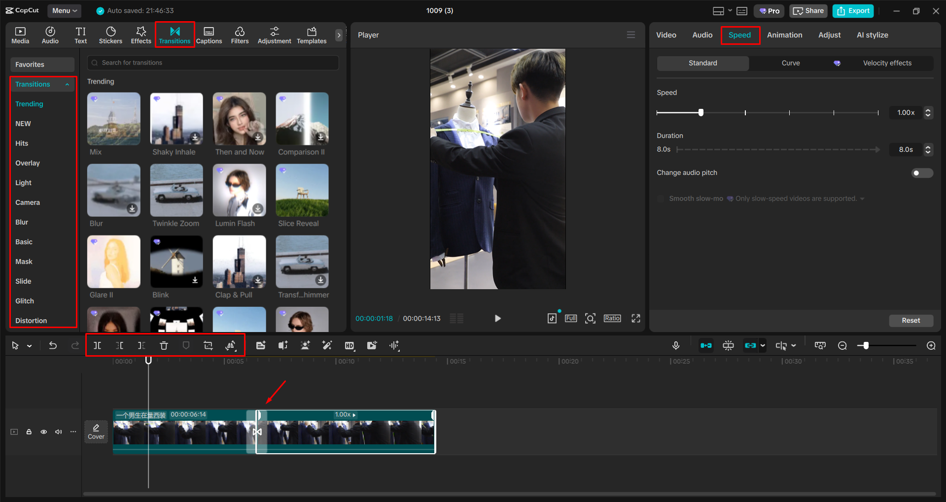Click the HD enhance icon above the timeline
Screen dimensions: 946x502
[350, 345]
